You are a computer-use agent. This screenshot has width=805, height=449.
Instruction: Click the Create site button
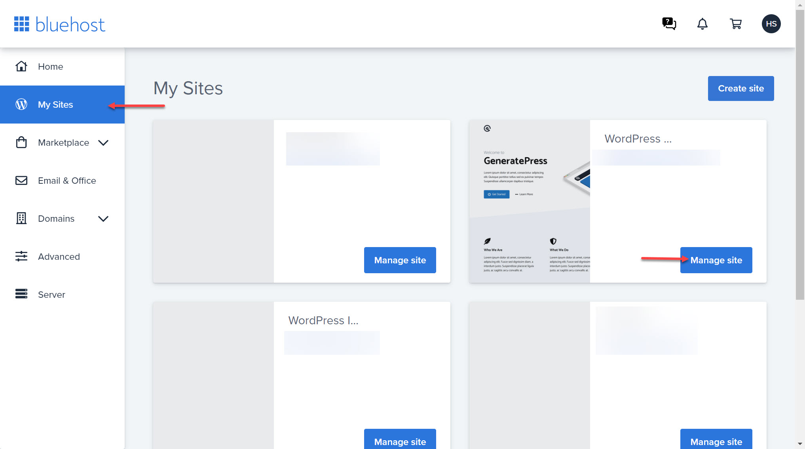point(740,88)
